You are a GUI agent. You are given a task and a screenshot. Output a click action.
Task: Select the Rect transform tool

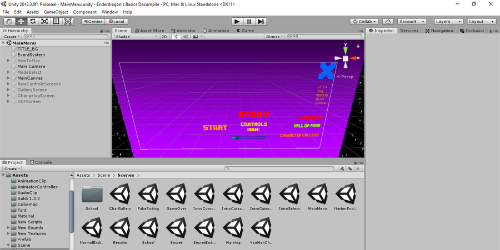56,21
